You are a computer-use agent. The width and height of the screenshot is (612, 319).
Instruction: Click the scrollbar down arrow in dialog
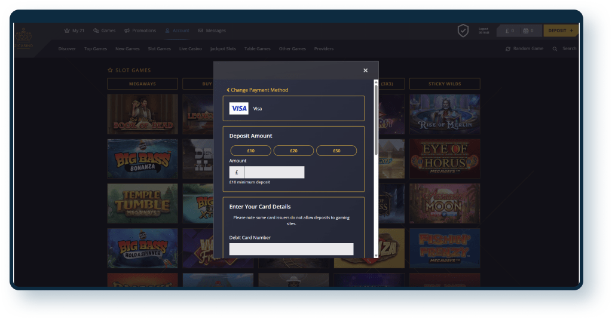click(x=376, y=256)
